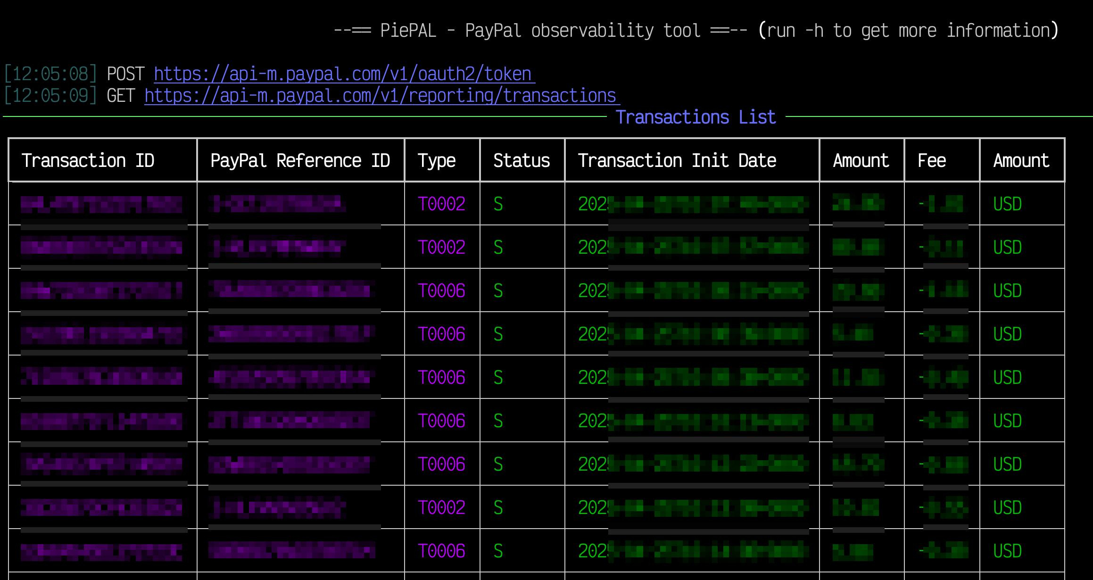Select T0006 type in the third row
Image resolution: width=1093 pixels, height=580 pixels.
(x=441, y=291)
